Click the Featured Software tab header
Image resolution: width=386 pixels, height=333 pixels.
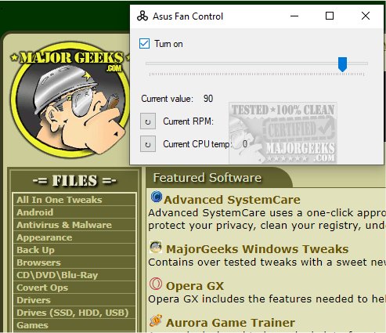pos(207,178)
